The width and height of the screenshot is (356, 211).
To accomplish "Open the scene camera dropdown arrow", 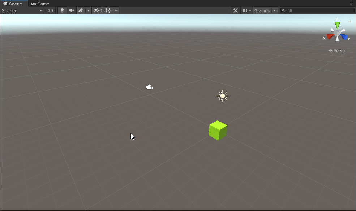I will pyautogui.click(x=250, y=11).
